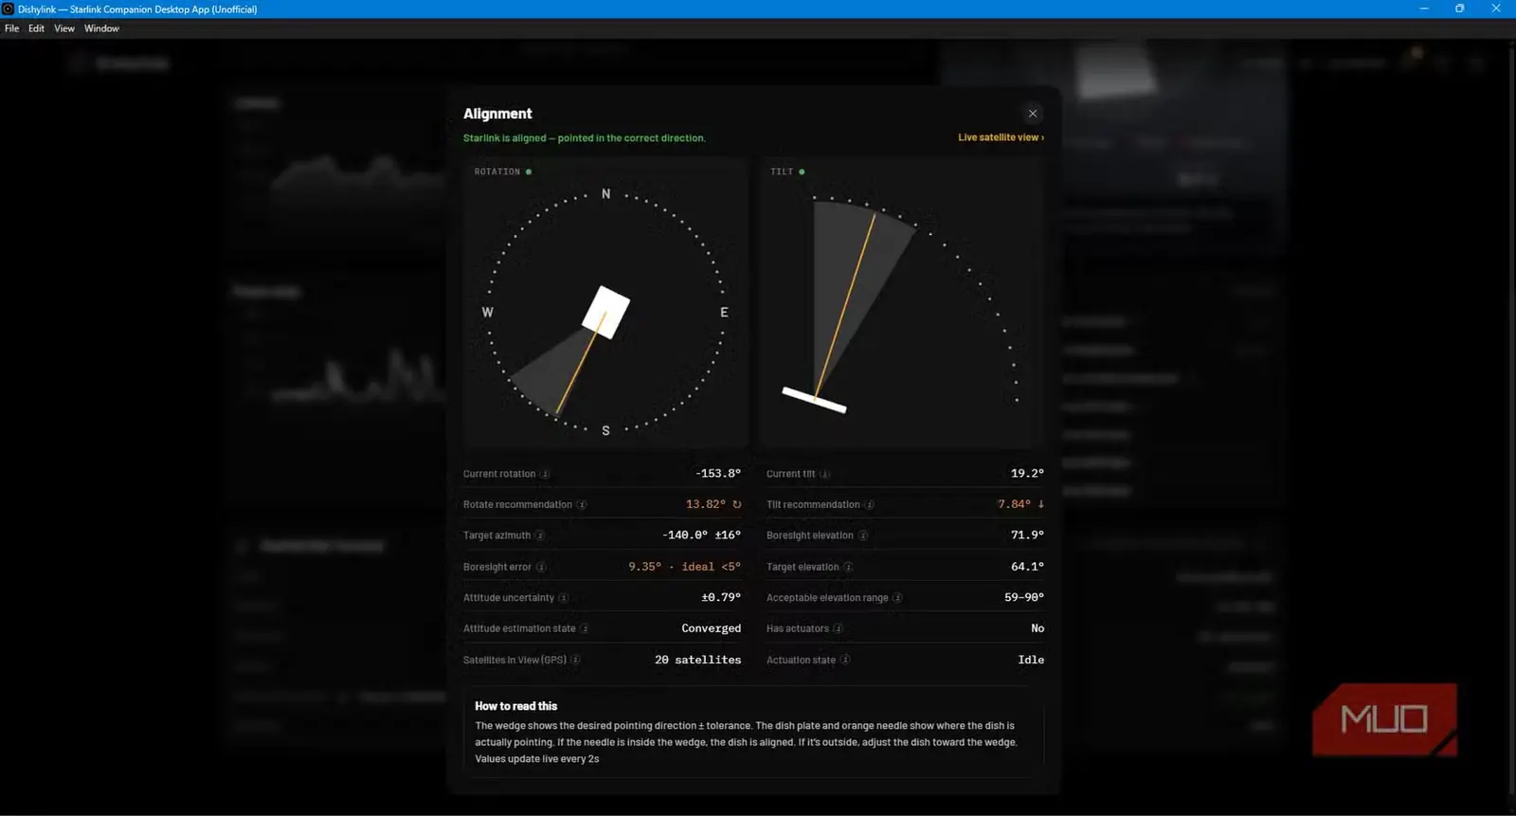Show info for Boresight elevation
The height and width of the screenshot is (816, 1516).
tap(863, 535)
